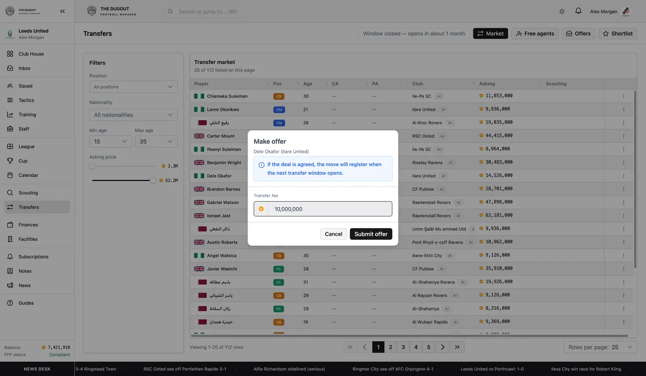This screenshot has width=646, height=376.
Task: Click the Finances wallet icon
Action: click(10, 224)
